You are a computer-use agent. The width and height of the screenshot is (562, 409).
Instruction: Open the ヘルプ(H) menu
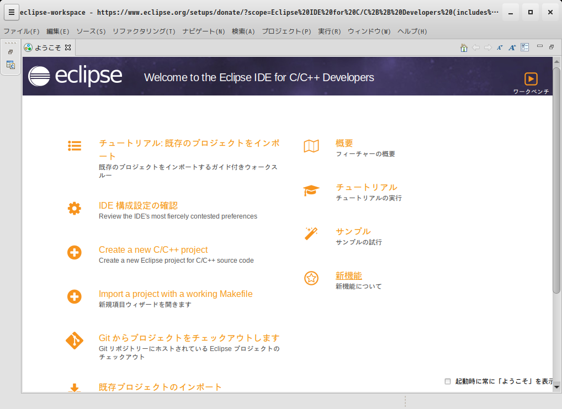[412, 31]
